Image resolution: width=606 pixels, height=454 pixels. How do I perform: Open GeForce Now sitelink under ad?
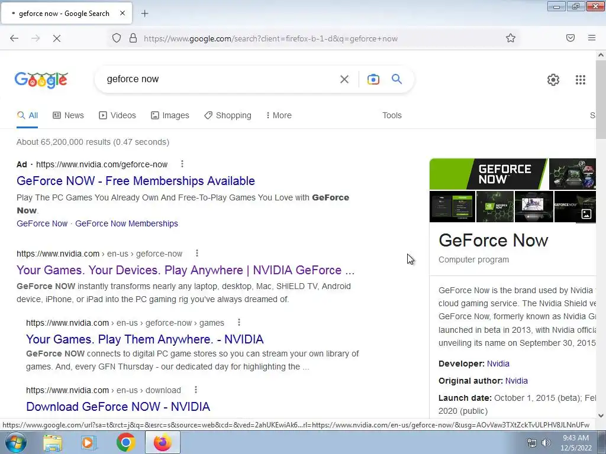click(42, 223)
